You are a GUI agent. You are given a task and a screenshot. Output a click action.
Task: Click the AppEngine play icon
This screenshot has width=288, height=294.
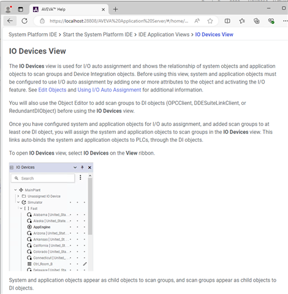click(29, 227)
